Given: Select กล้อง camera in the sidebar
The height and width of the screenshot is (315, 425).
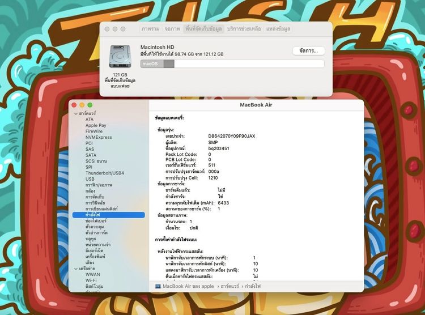Looking at the screenshot, I should click(90, 191).
